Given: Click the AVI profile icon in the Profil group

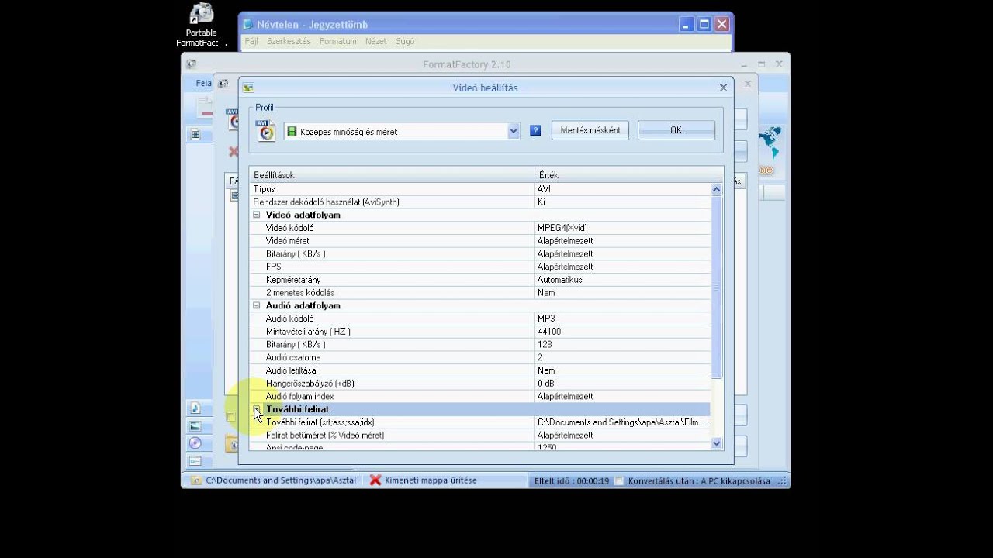Looking at the screenshot, I should [x=266, y=130].
